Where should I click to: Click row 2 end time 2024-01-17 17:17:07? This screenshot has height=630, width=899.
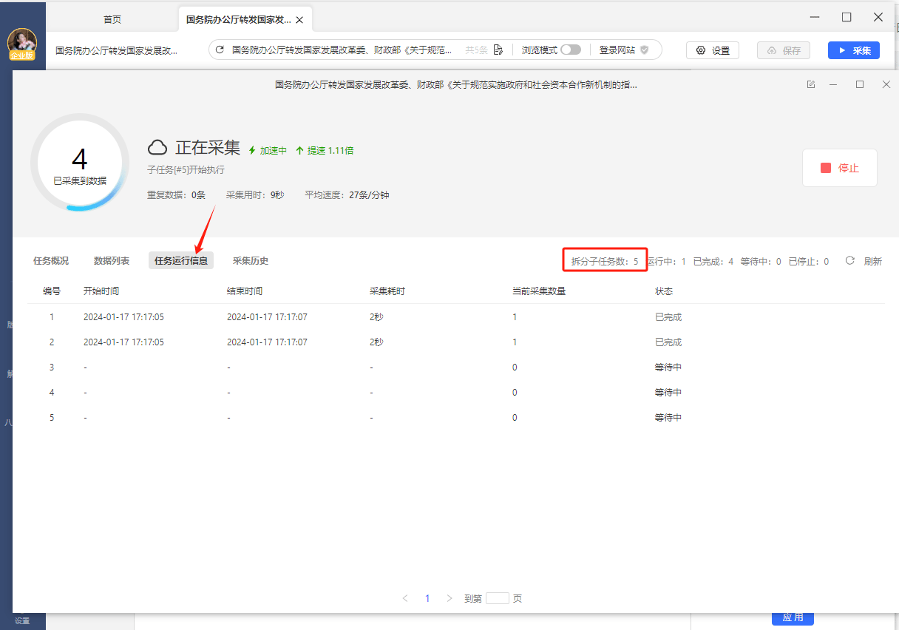click(267, 342)
